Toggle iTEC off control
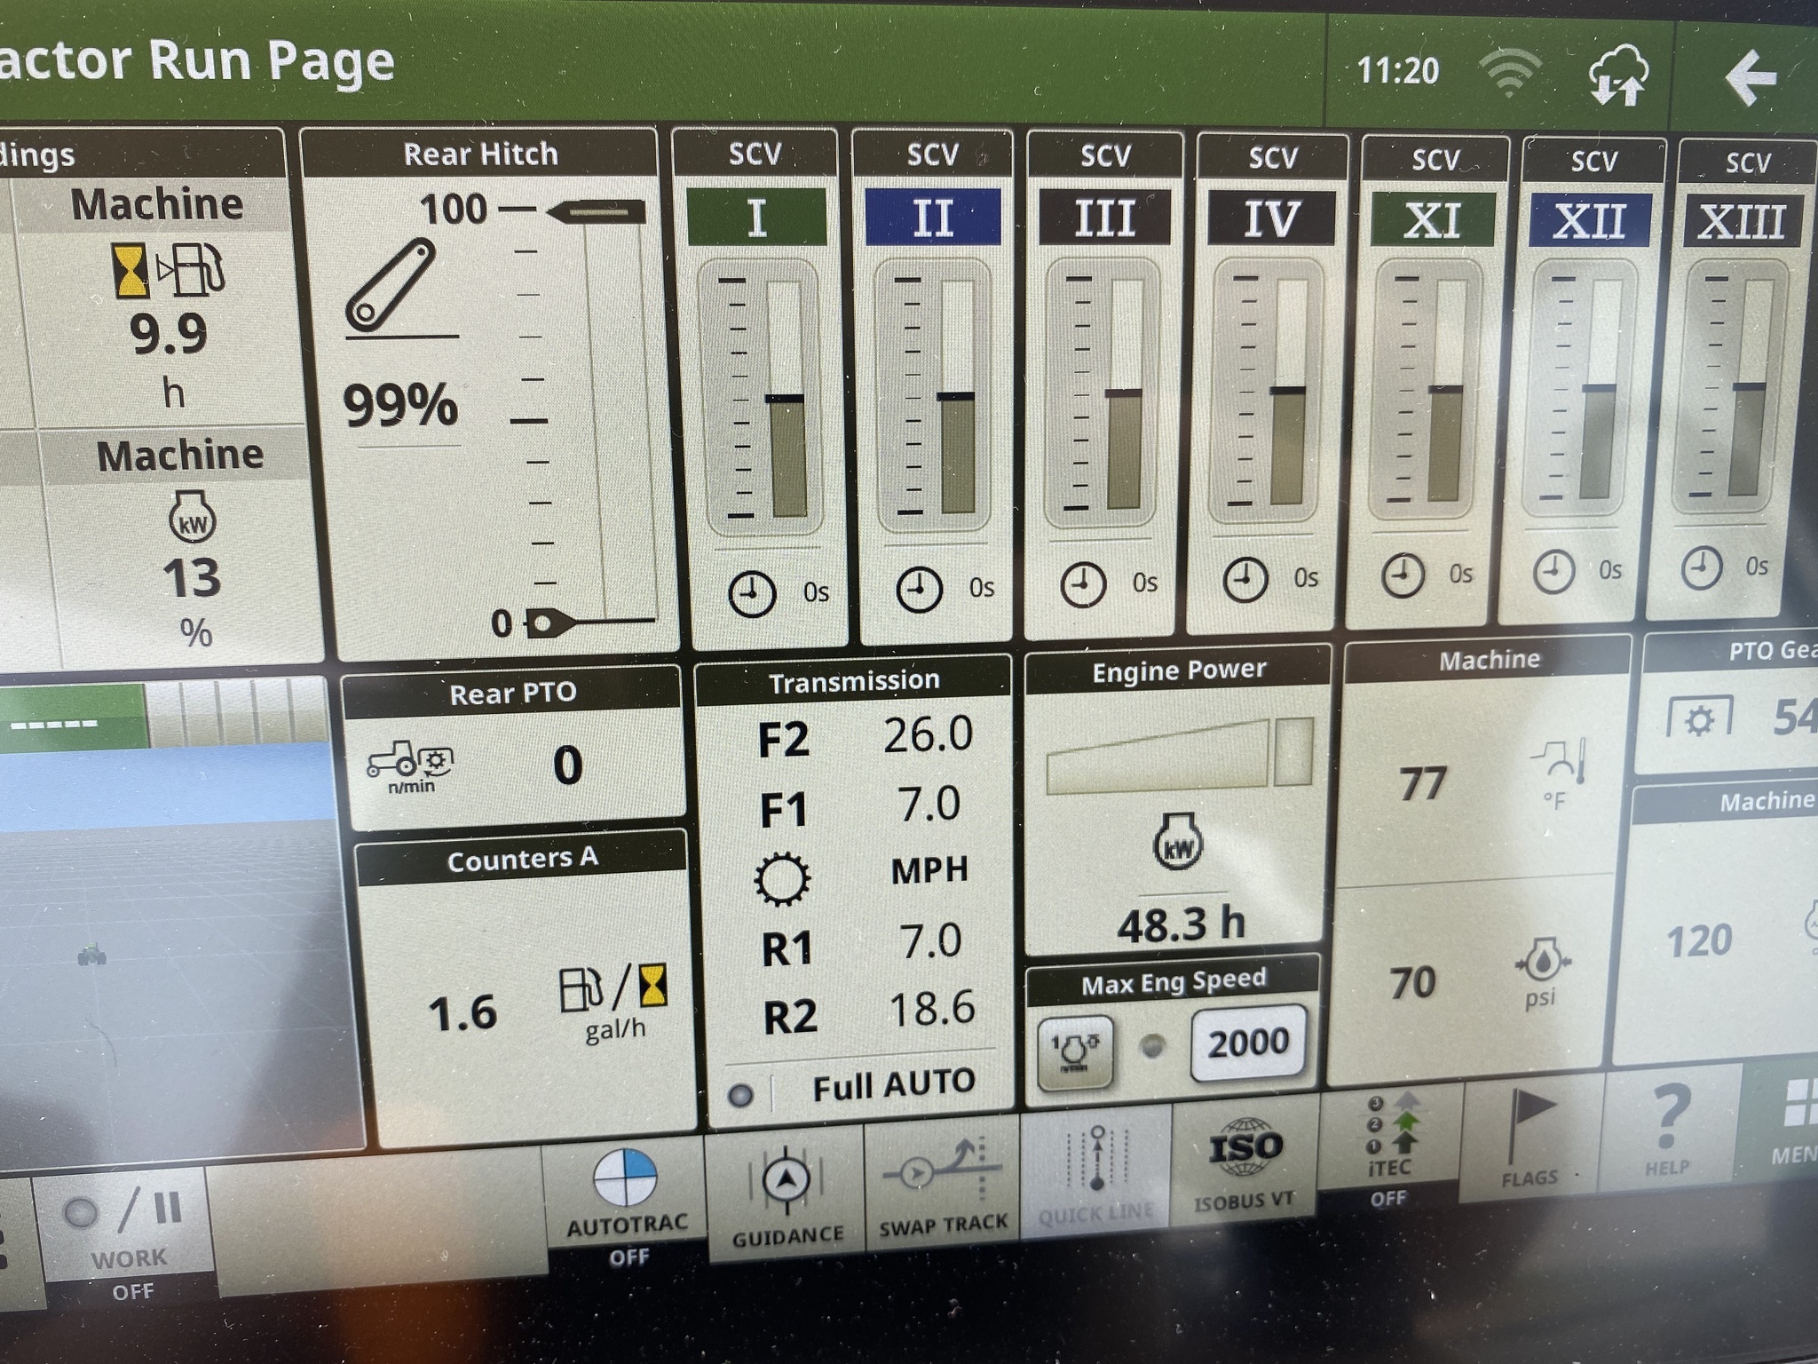Viewport: 1818px width, 1364px height. pyautogui.click(x=1389, y=1150)
